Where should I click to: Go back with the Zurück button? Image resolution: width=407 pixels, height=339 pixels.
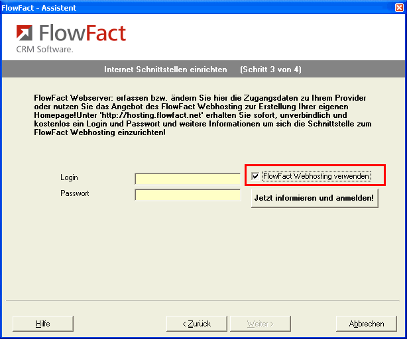click(197, 324)
